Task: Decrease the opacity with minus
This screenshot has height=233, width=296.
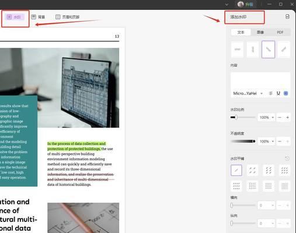Action: pos(280,142)
